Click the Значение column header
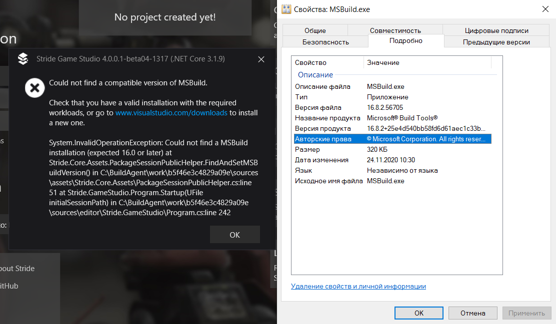Screen dimensions: 556x324 (x=427, y=63)
